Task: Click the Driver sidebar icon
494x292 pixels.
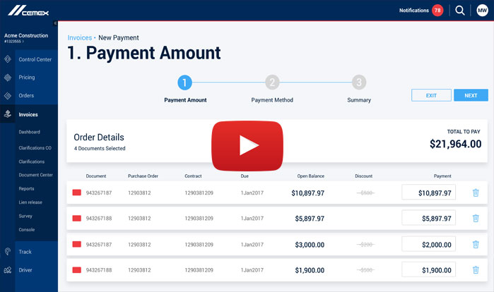Action: pyautogui.click(x=8, y=270)
